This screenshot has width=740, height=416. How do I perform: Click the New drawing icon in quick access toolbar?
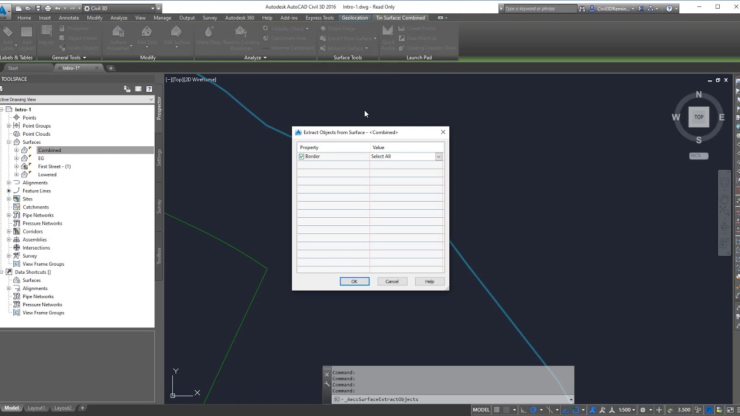coord(19,8)
